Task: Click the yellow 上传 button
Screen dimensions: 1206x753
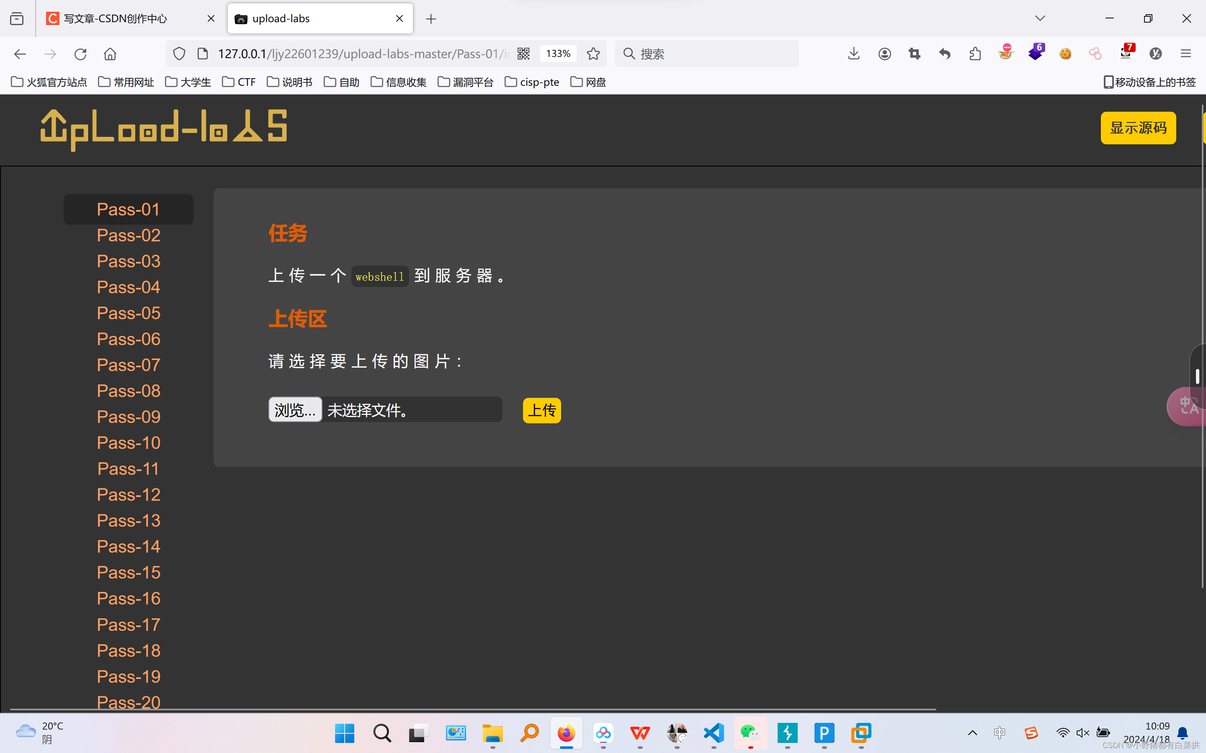Action: click(x=542, y=410)
